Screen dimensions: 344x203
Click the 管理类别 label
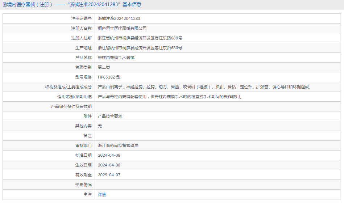click(83, 67)
